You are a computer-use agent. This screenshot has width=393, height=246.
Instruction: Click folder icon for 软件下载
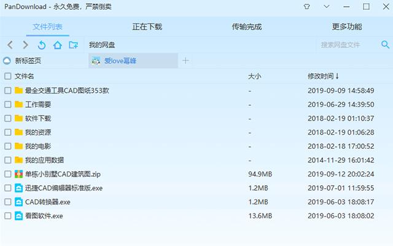pos(18,118)
